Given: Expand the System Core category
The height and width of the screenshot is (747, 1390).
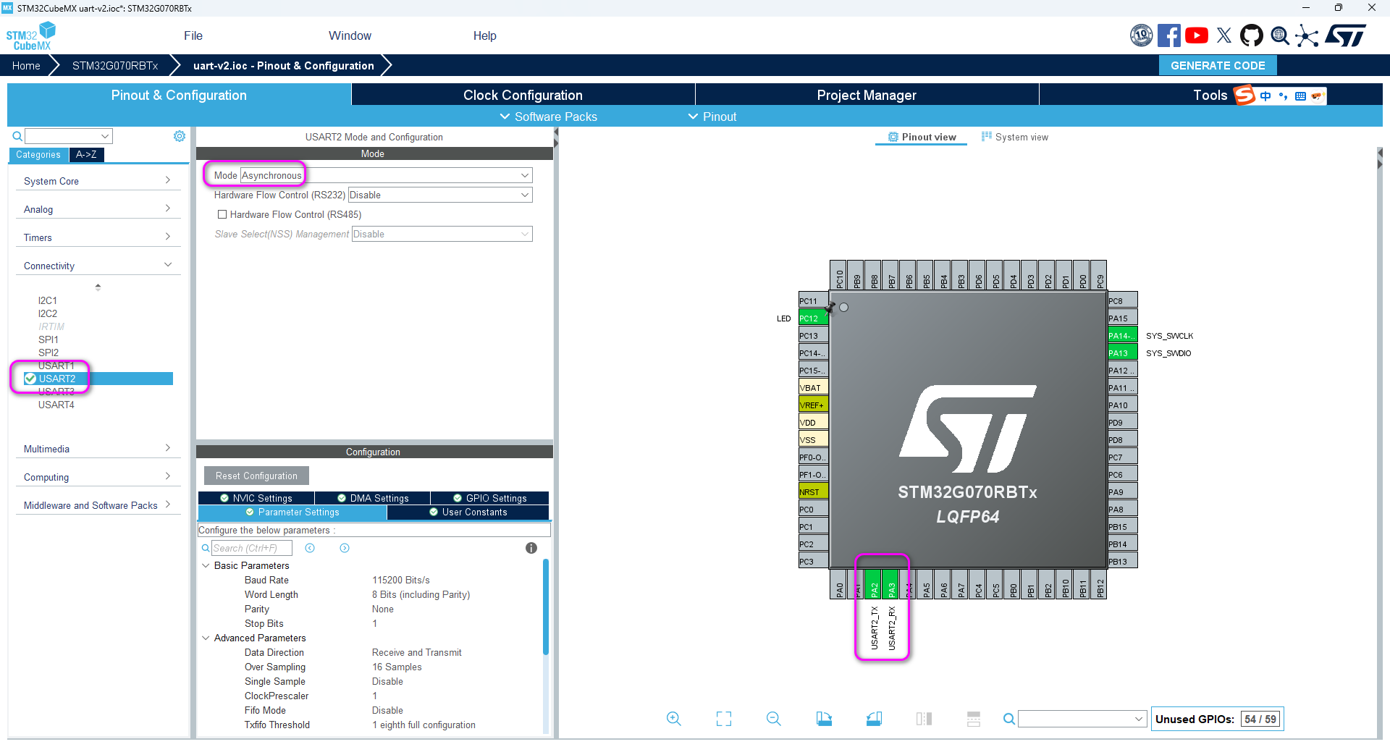Looking at the screenshot, I should point(97,181).
